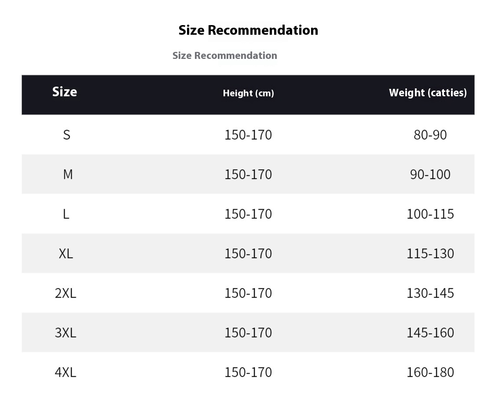
Task: Select the 160-180 weight cell
Action: point(430,372)
